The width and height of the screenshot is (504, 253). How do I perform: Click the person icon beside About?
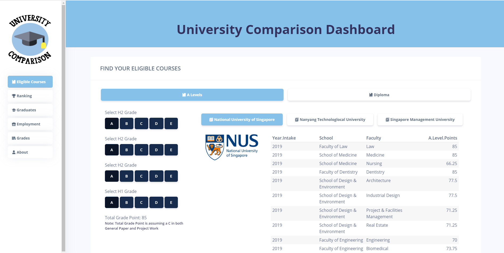point(14,152)
